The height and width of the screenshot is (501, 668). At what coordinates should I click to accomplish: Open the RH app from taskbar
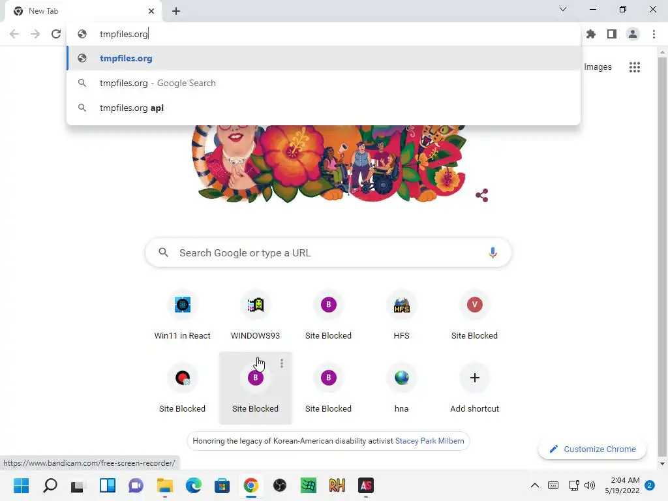click(337, 485)
